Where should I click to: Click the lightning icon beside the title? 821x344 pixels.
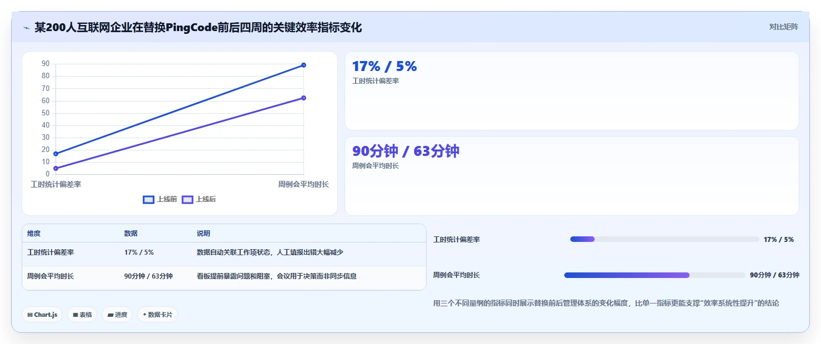[x=26, y=28]
